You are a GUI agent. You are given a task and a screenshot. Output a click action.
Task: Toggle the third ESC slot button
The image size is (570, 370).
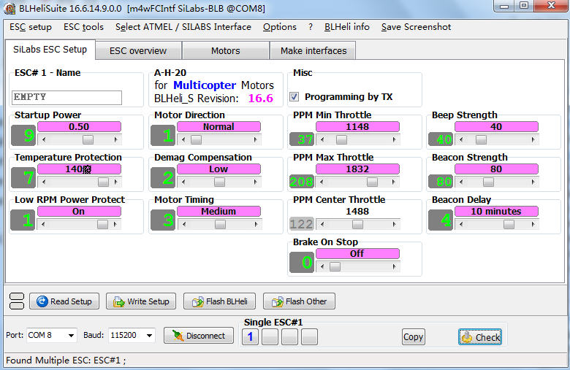[x=290, y=336]
